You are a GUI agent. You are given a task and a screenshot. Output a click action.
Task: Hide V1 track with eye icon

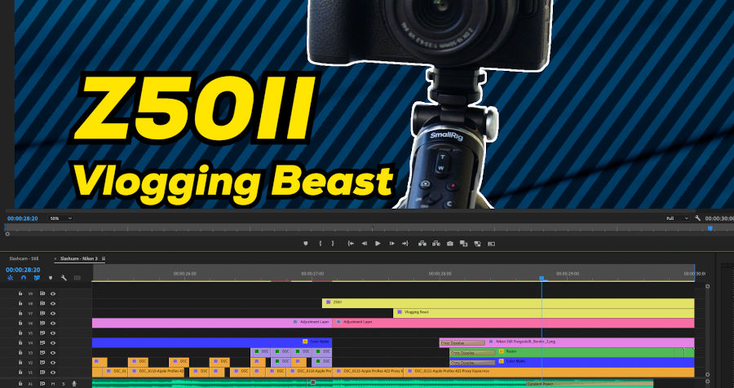[53, 372]
